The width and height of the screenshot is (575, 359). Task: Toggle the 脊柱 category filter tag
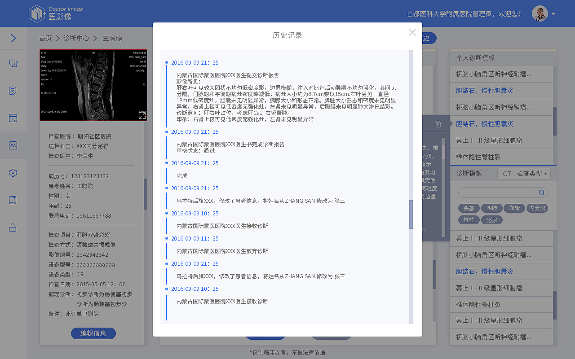[469, 219]
